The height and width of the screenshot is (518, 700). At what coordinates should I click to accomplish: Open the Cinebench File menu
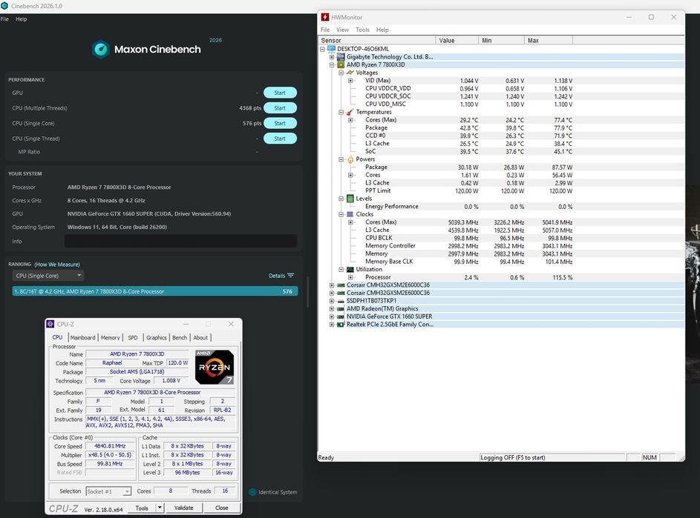point(4,19)
